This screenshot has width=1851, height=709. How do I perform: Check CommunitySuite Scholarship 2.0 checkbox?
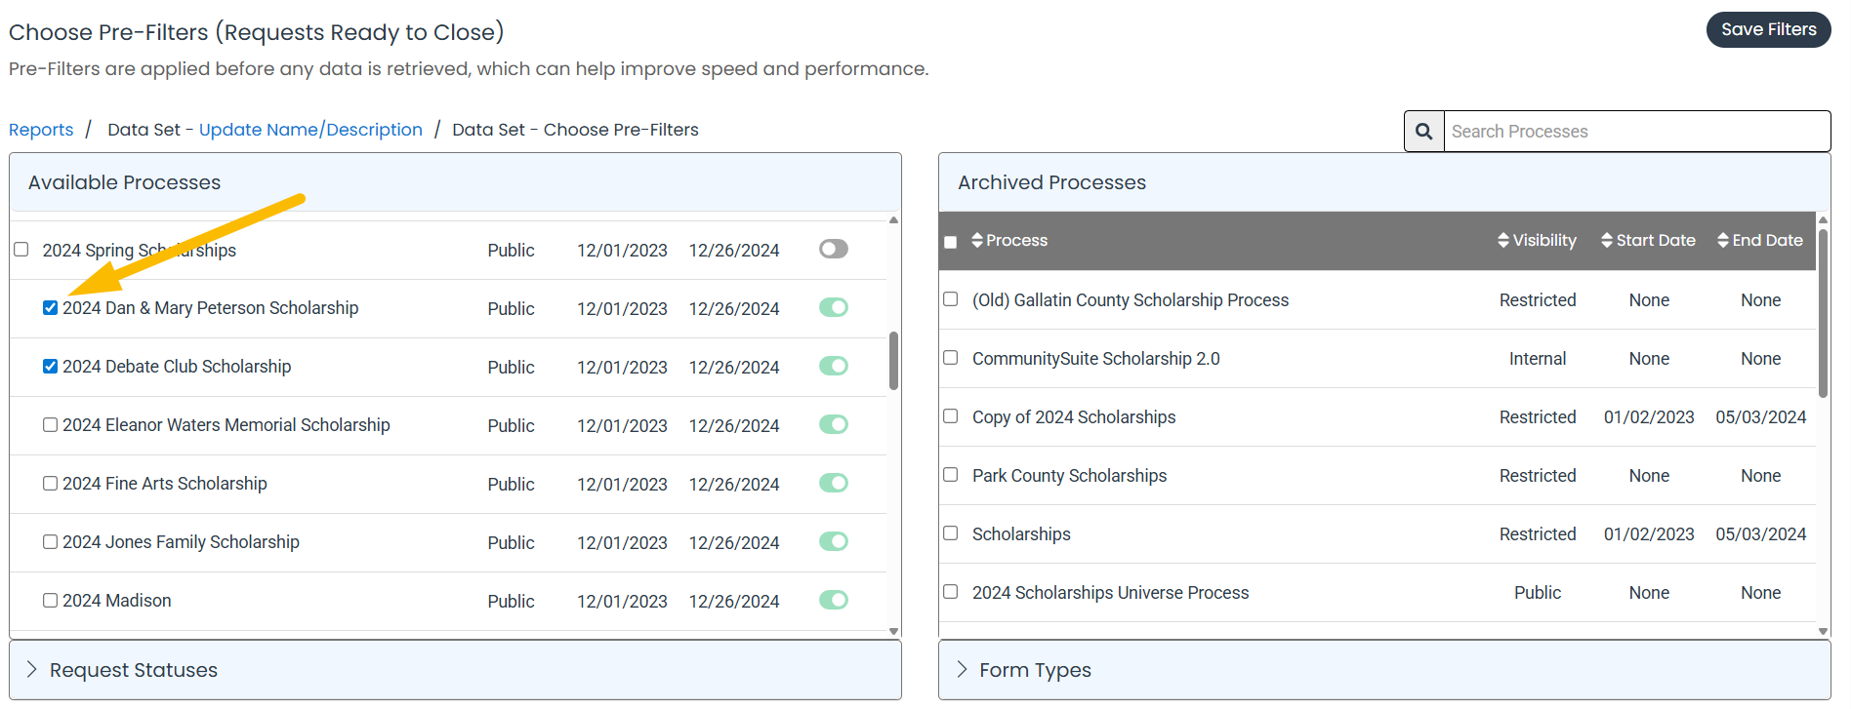pyautogui.click(x=951, y=358)
